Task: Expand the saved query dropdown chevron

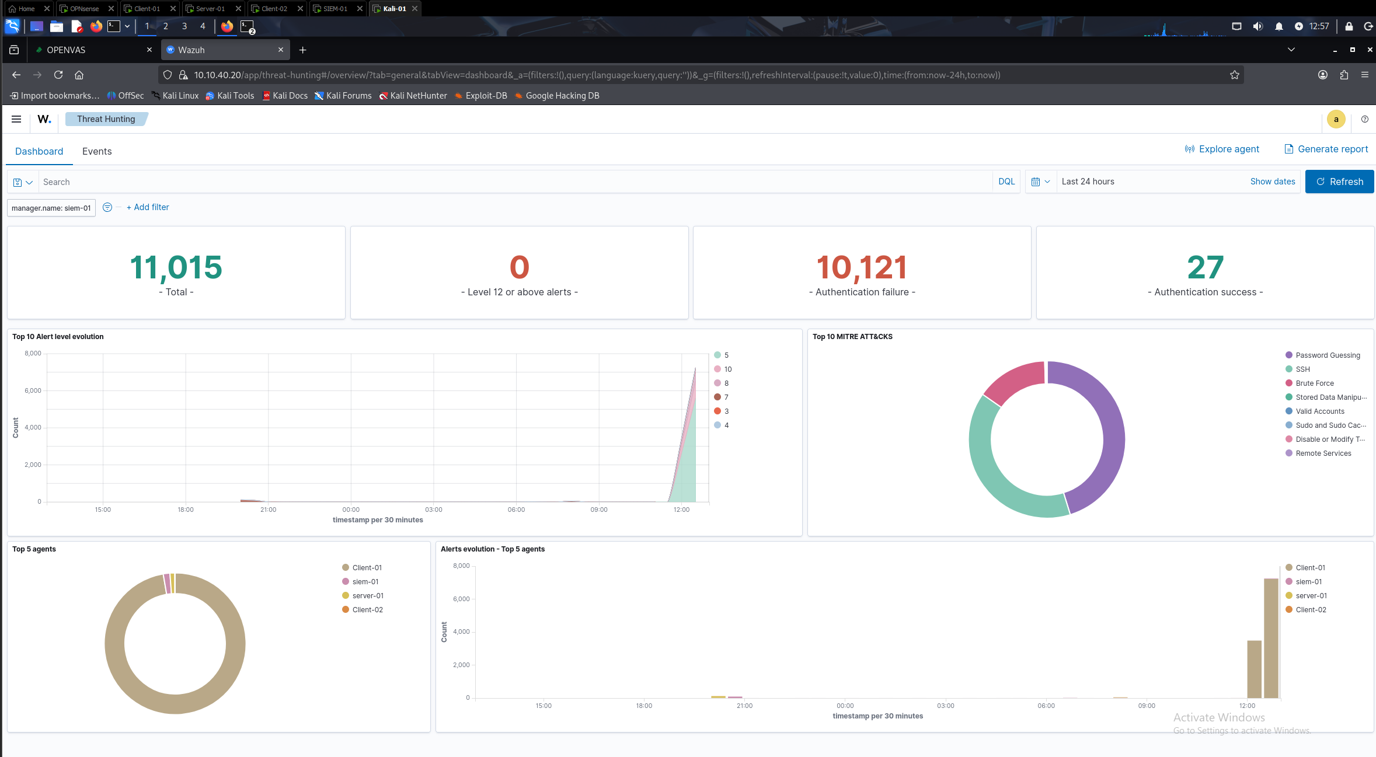Action: pyautogui.click(x=27, y=182)
